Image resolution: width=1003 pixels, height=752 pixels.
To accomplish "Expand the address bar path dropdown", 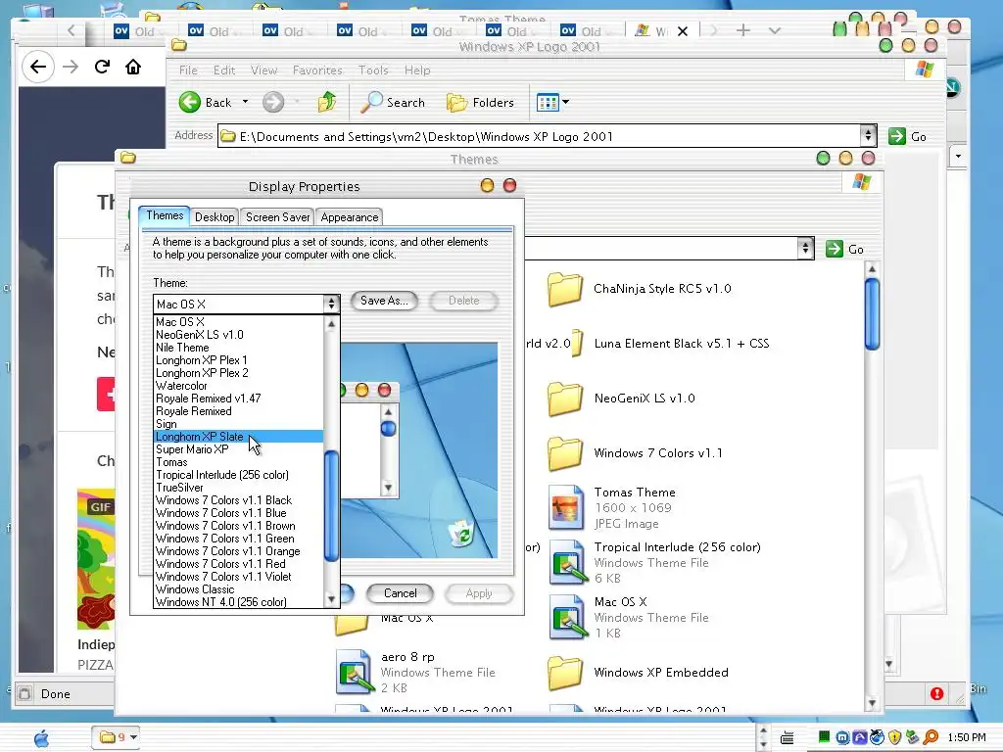I will pyautogui.click(x=868, y=135).
